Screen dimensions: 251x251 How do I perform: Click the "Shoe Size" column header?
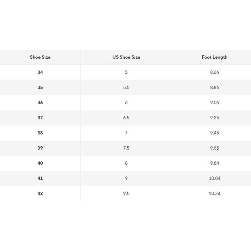[40, 57]
